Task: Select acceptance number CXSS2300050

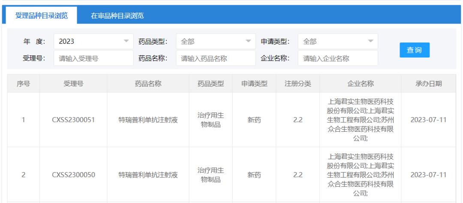Action: click(73, 175)
